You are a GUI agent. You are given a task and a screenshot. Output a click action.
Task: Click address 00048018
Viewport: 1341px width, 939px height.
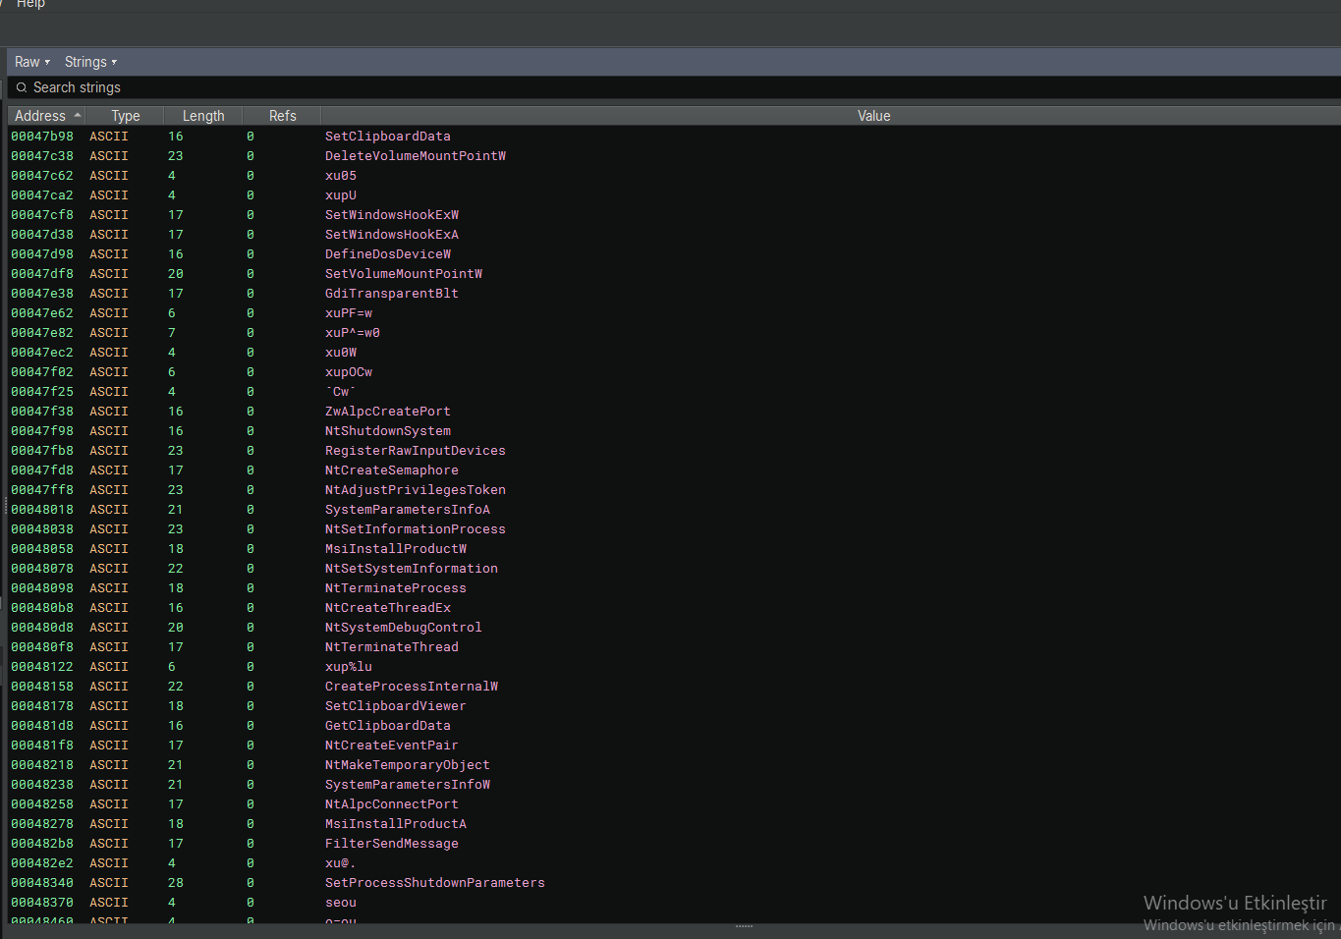[x=42, y=510]
